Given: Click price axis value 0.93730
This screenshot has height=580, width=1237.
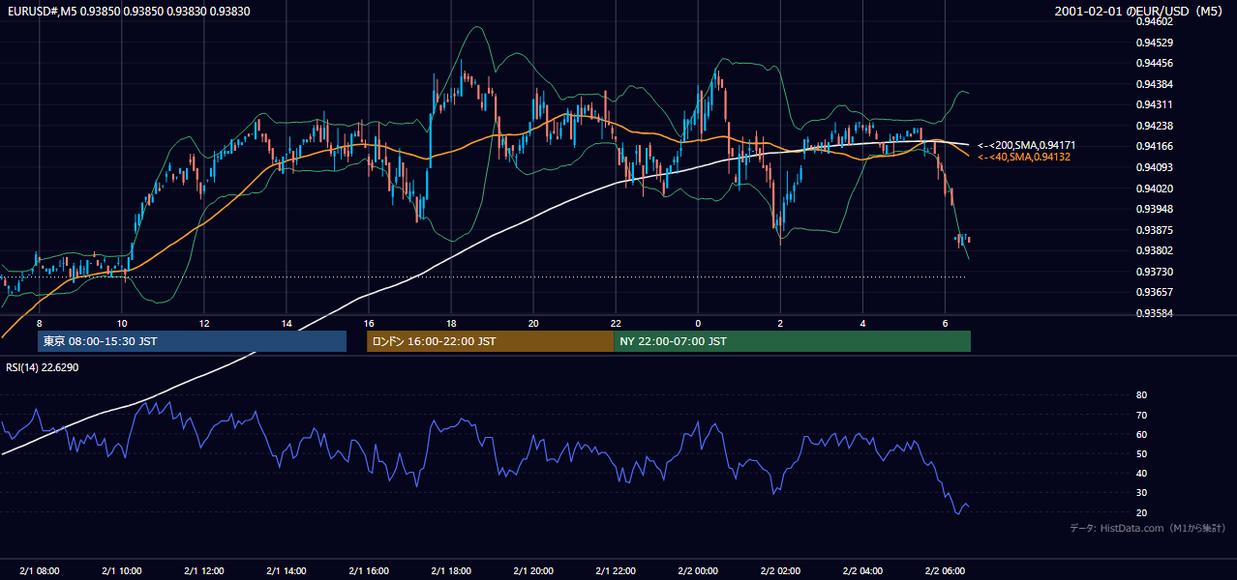Looking at the screenshot, I should tap(1155, 272).
